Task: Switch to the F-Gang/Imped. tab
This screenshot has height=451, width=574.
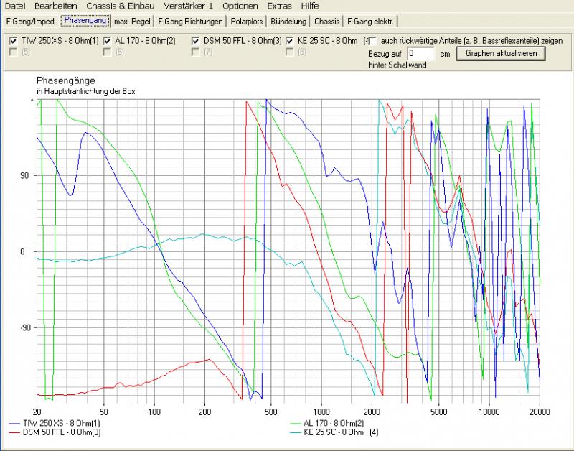Action: (x=30, y=21)
